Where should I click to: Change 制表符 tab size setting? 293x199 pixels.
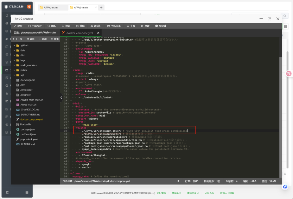click(x=232, y=181)
